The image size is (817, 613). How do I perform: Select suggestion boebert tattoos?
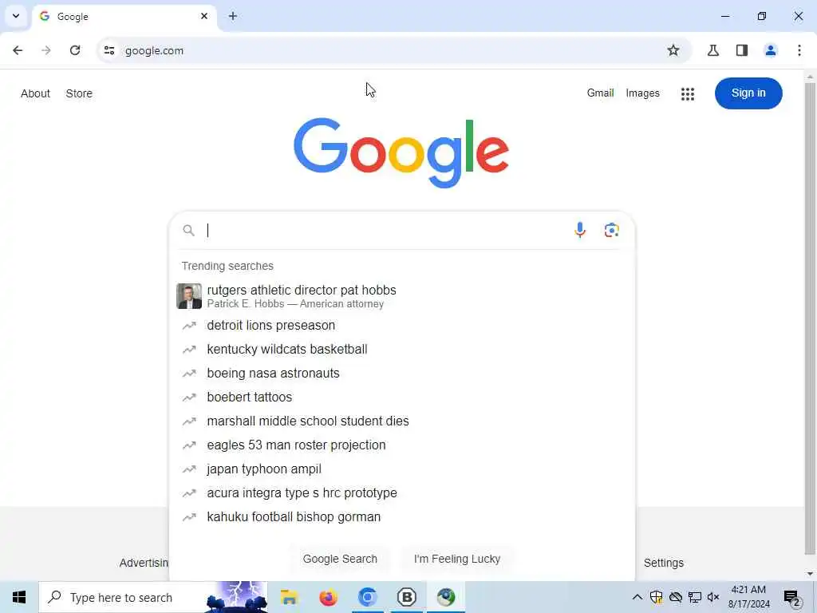coord(402,397)
